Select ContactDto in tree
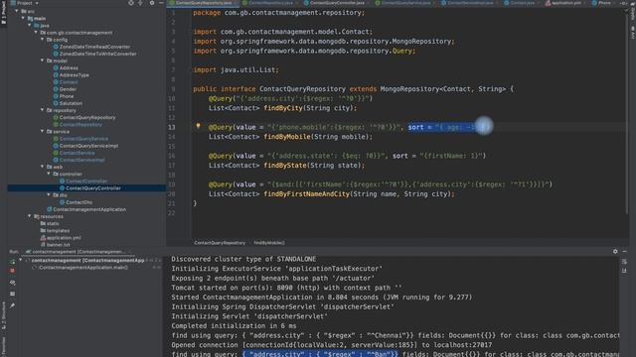This screenshot has width=636, height=357. point(79,202)
